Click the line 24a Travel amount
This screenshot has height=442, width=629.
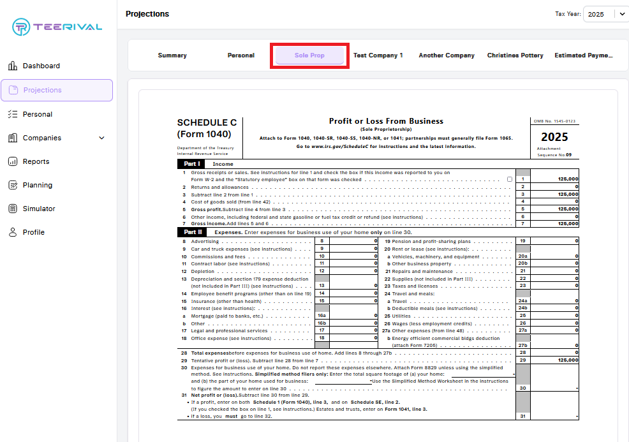555,301
